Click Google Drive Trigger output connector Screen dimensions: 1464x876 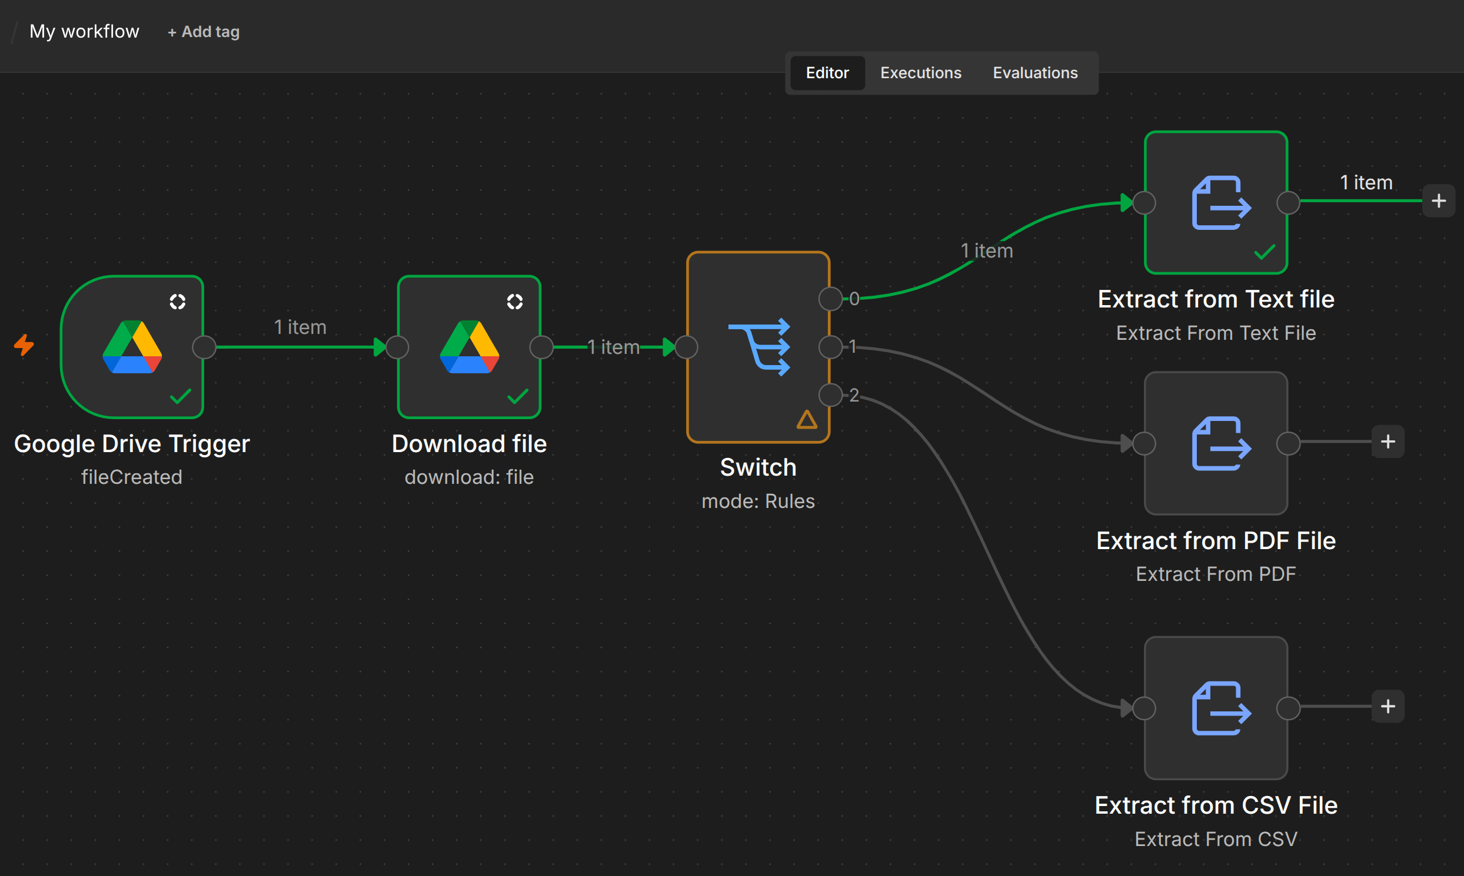pos(204,347)
